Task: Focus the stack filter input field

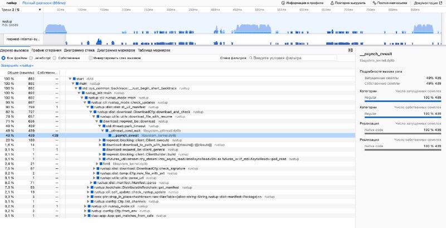Action: [292, 58]
